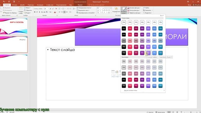Insert chart icon in content placeholder
Viewport: 201px width, 113px height.
click(x=117, y=72)
